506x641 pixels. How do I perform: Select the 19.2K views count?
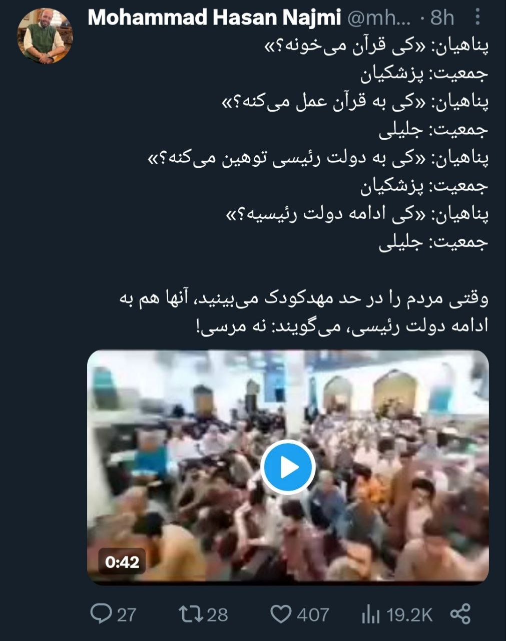[x=410, y=614]
